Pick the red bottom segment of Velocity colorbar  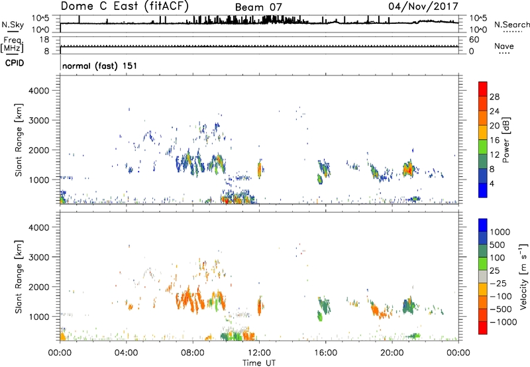[x=483, y=328]
